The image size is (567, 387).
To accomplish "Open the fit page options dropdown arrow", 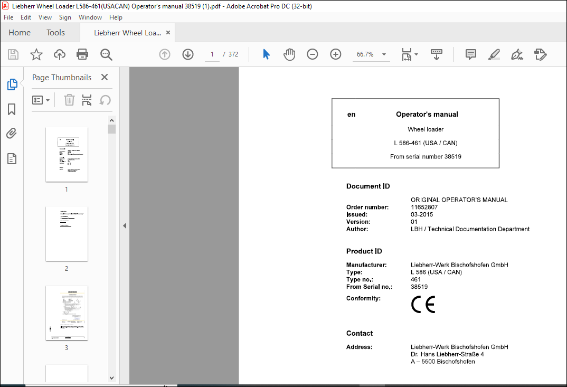I will click(416, 54).
